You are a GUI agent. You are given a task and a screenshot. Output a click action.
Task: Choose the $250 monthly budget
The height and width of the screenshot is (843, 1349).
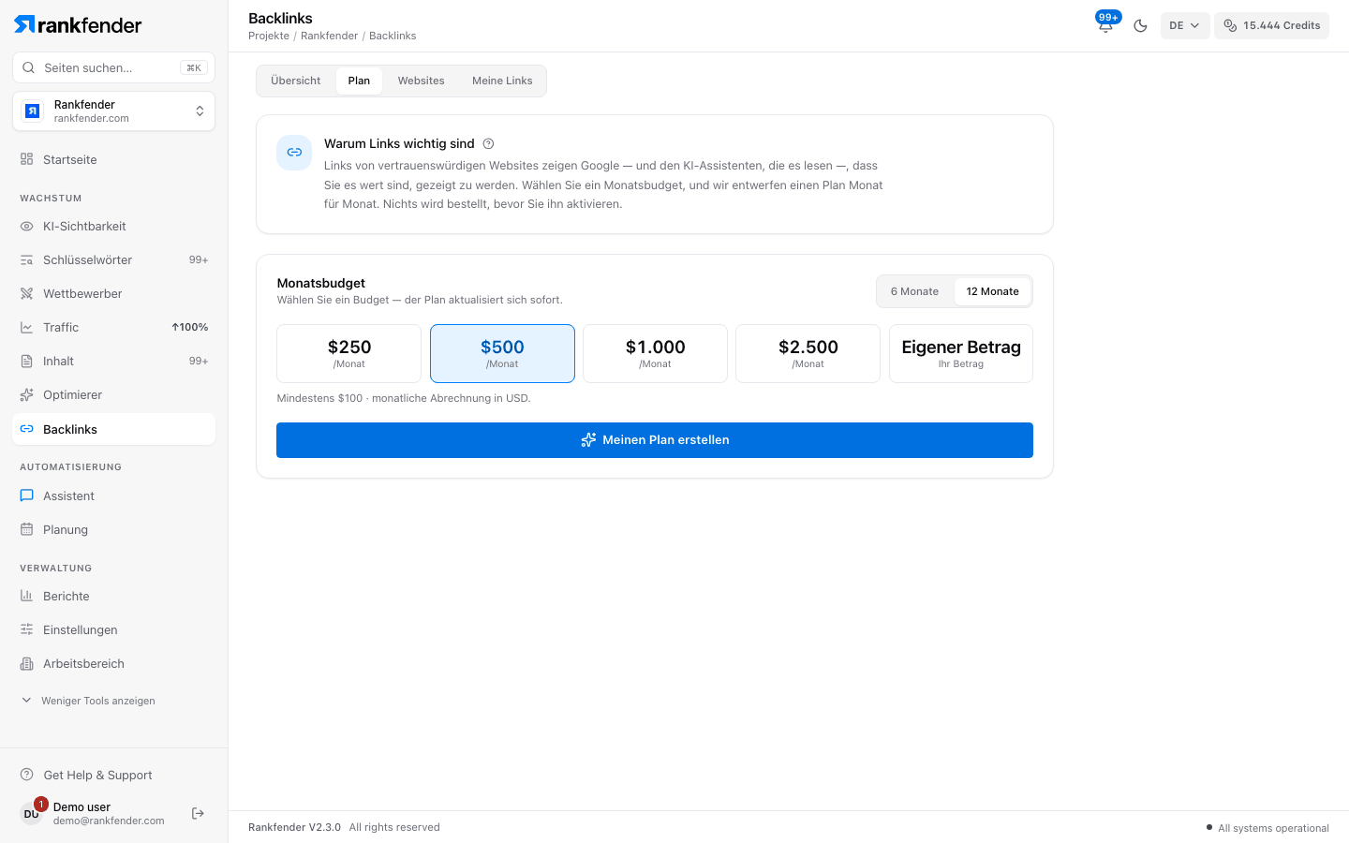pos(349,353)
